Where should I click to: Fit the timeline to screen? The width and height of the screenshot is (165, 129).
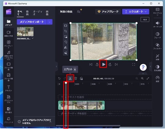point(148,78)
